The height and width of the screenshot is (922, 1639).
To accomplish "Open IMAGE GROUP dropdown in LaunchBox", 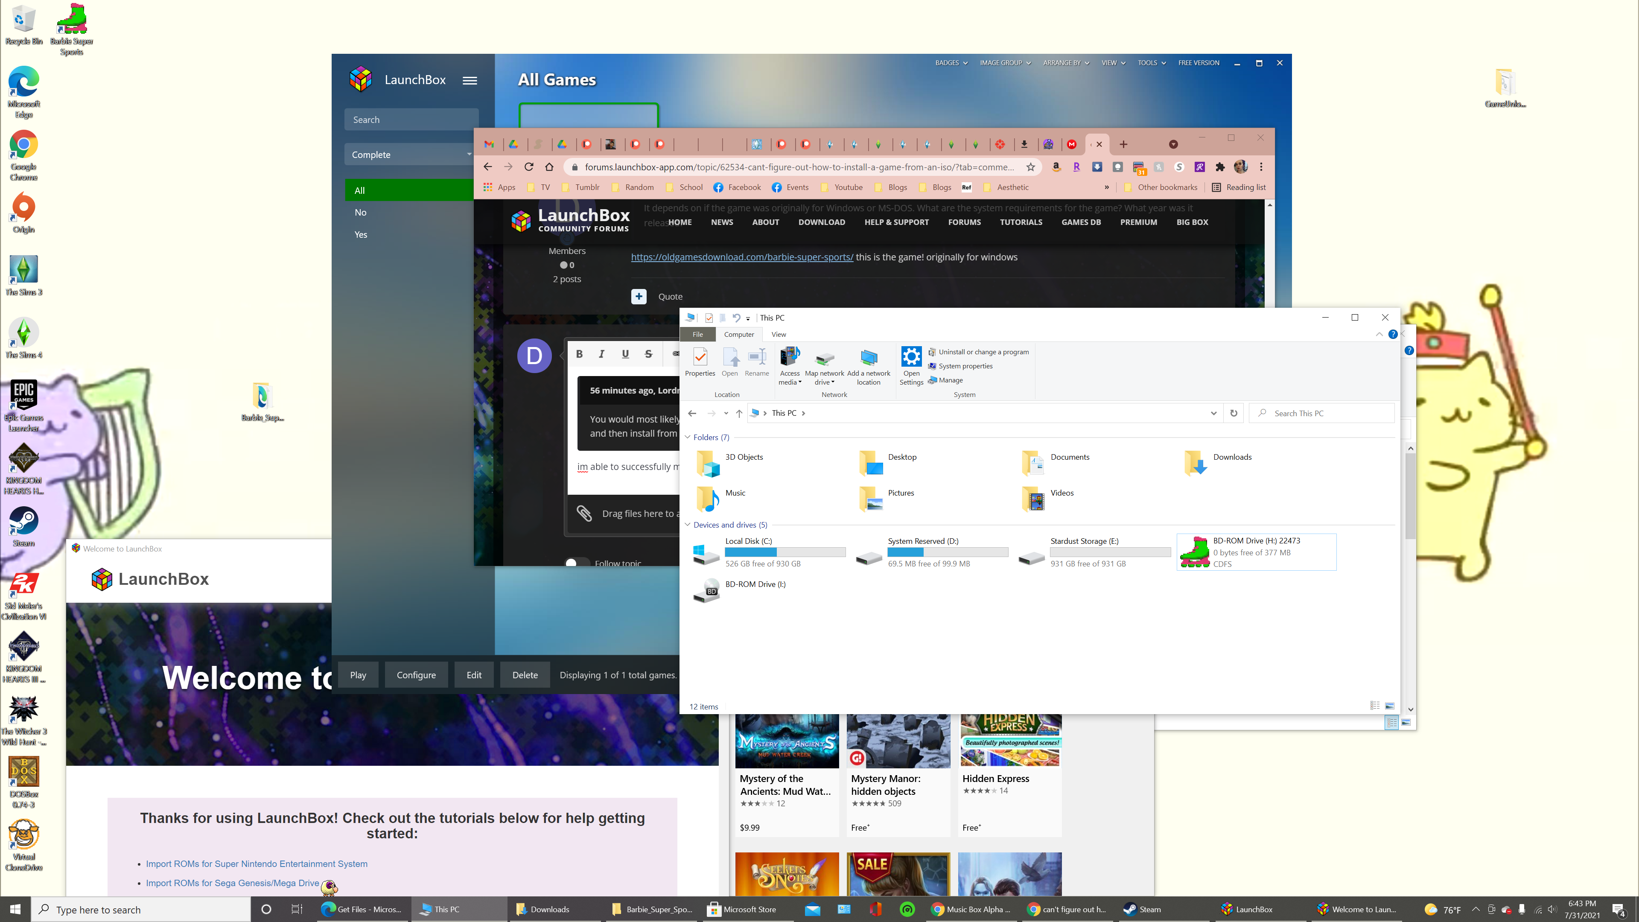I will click(1005, 63).
